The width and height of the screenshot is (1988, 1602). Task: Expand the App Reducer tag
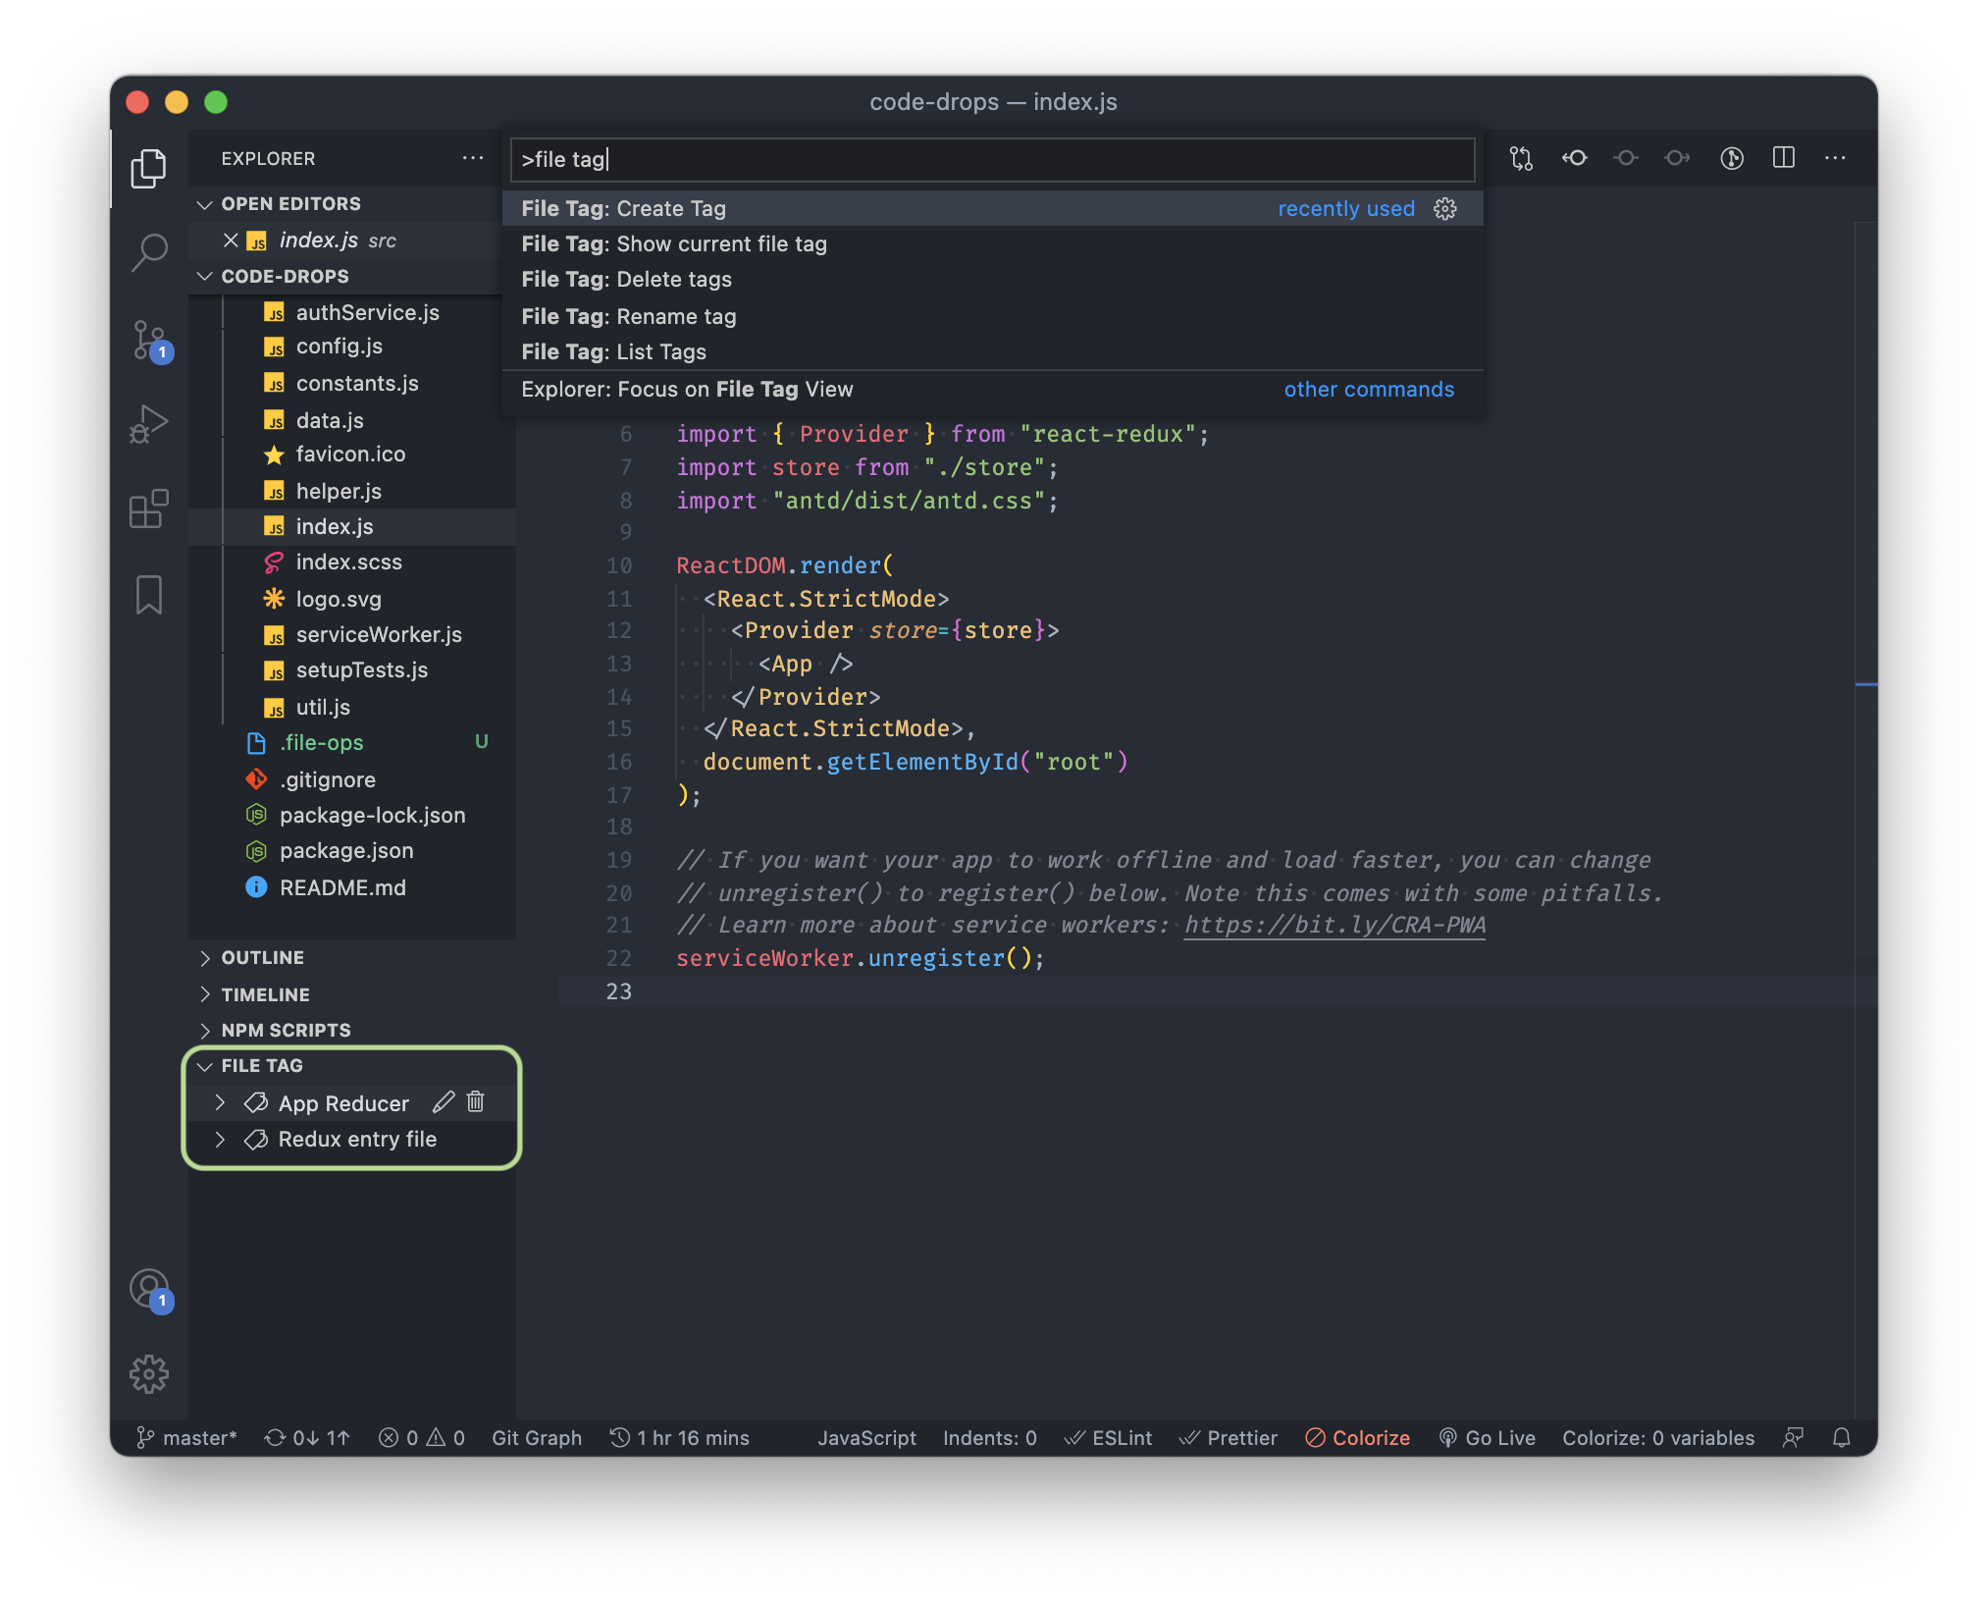(220, 1102)
